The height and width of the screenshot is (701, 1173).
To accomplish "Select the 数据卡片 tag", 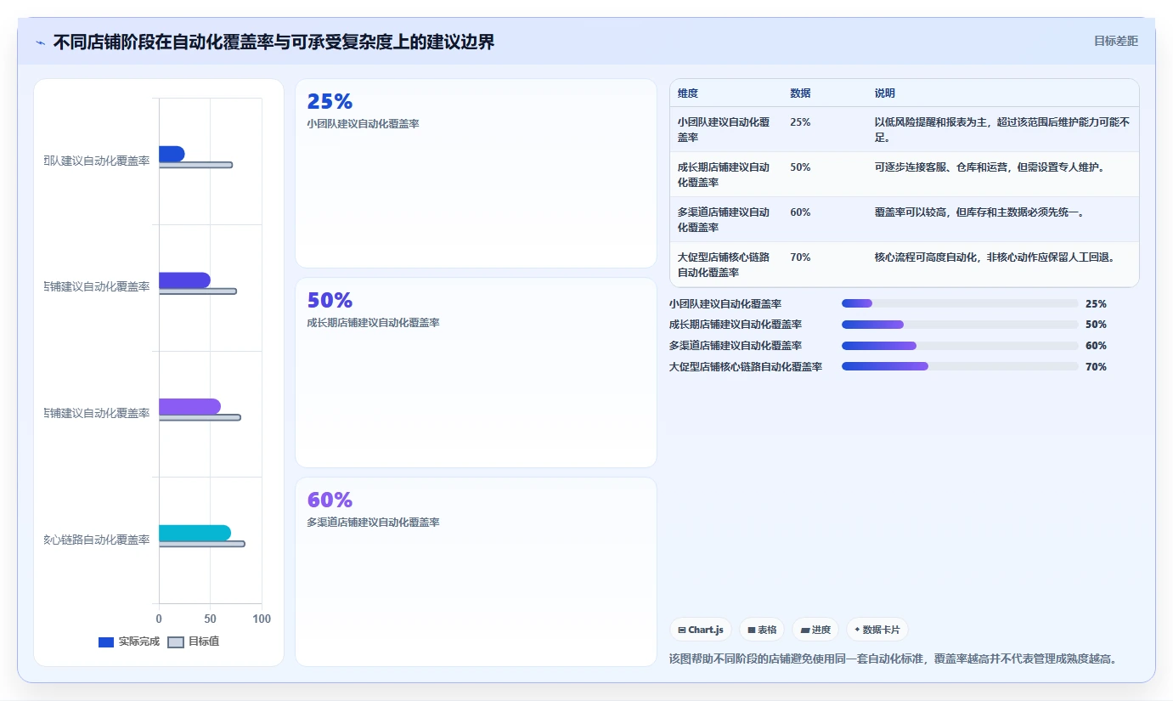I will pos(877,630).
